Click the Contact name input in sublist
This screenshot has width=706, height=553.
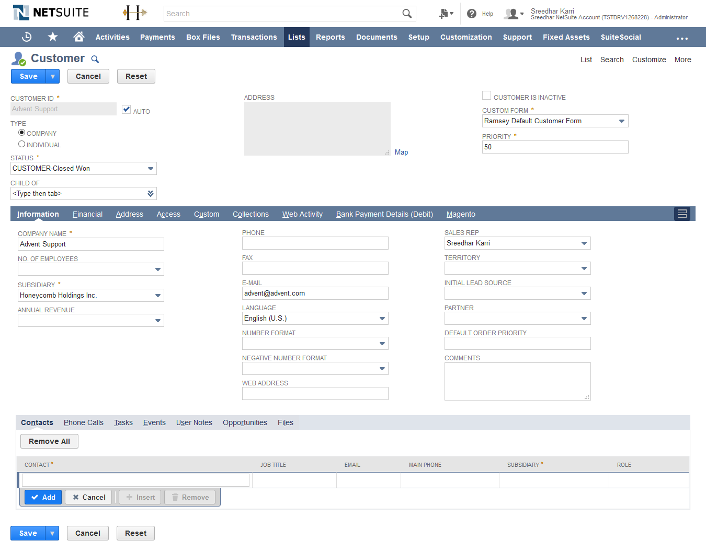[135, 480]
